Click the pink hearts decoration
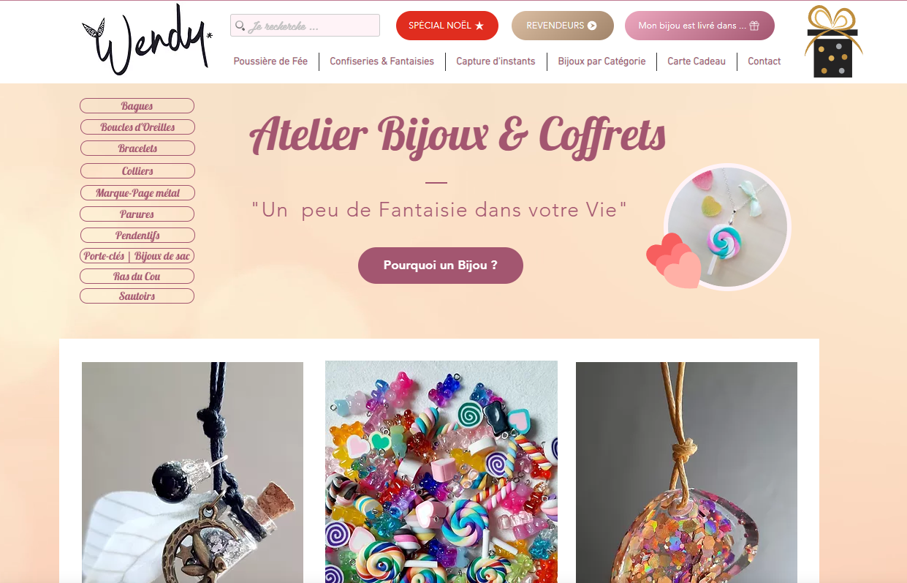Viewport: 907px width, 583px height. 673,260
